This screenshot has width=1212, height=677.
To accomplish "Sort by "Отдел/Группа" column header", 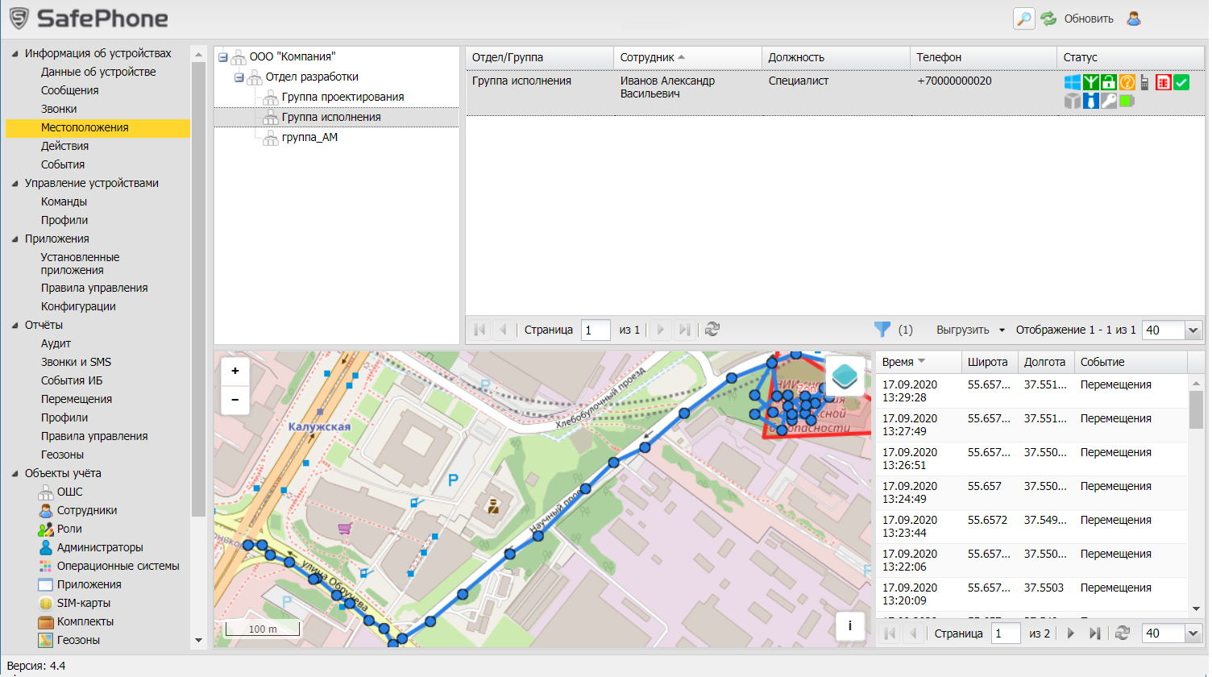I will 539,57.
